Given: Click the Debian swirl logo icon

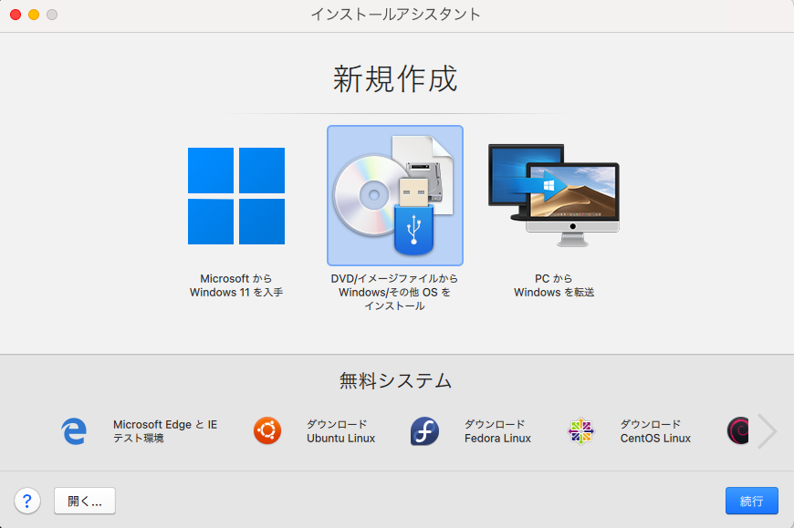Looking at the screenshot, I should 738,431.
